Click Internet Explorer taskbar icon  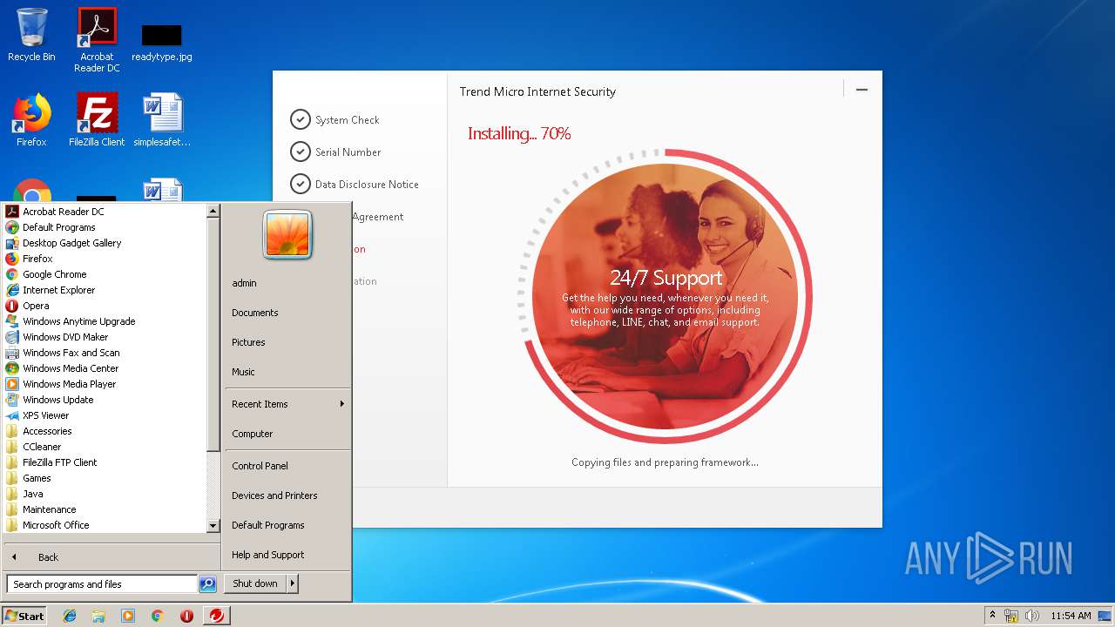click(x=70, y=616)
